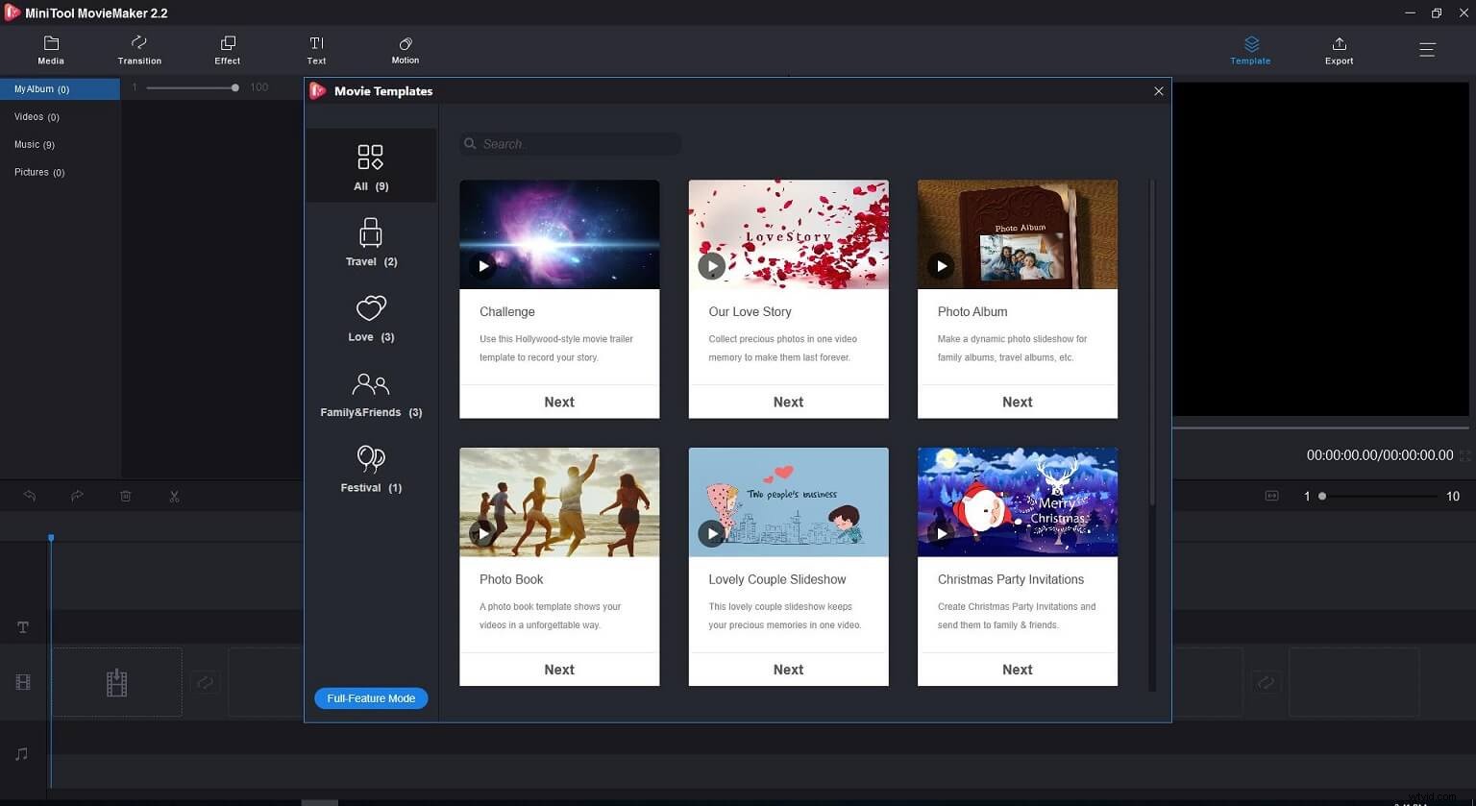
Task: Open the Media tab in toolbar
Action: (51, 50)
